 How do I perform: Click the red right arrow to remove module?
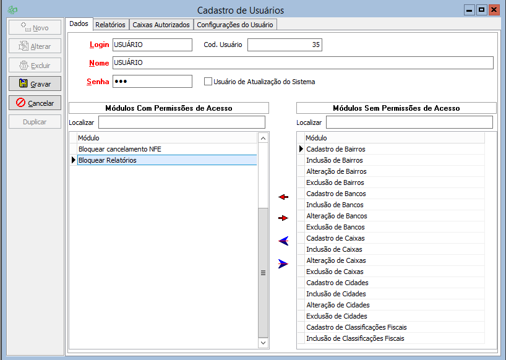click(283, 218)
